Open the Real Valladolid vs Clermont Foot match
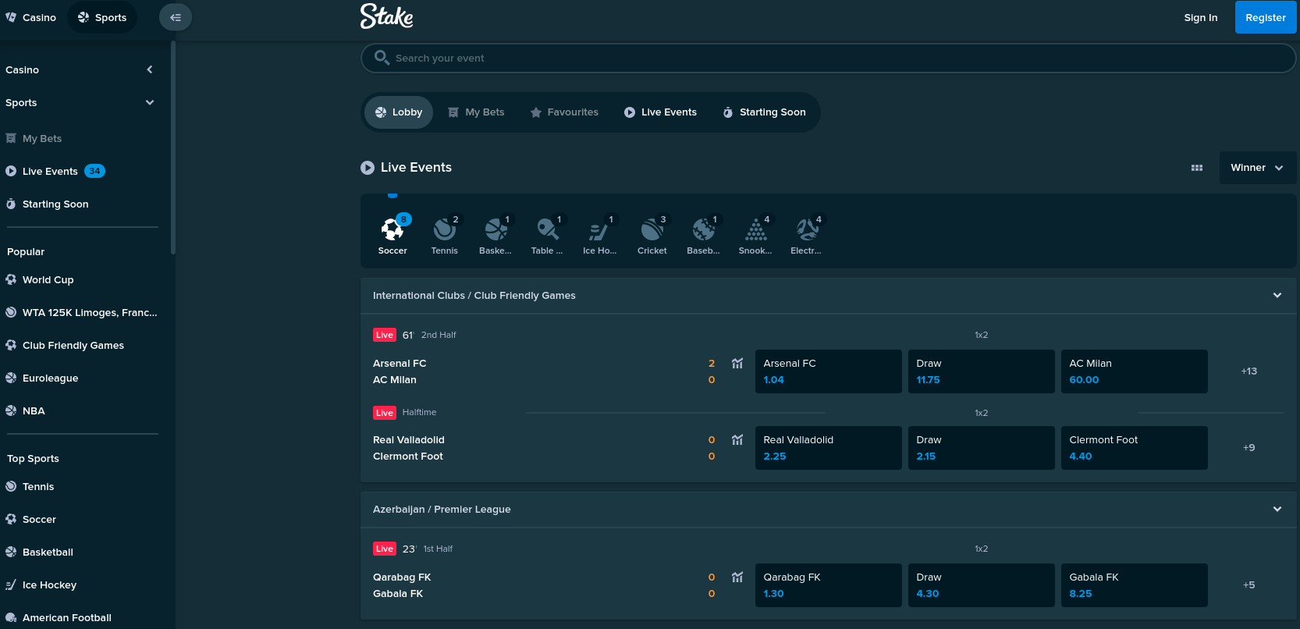Image resolution: width=1300 pixels, height=629 pixels. (409, 448)
